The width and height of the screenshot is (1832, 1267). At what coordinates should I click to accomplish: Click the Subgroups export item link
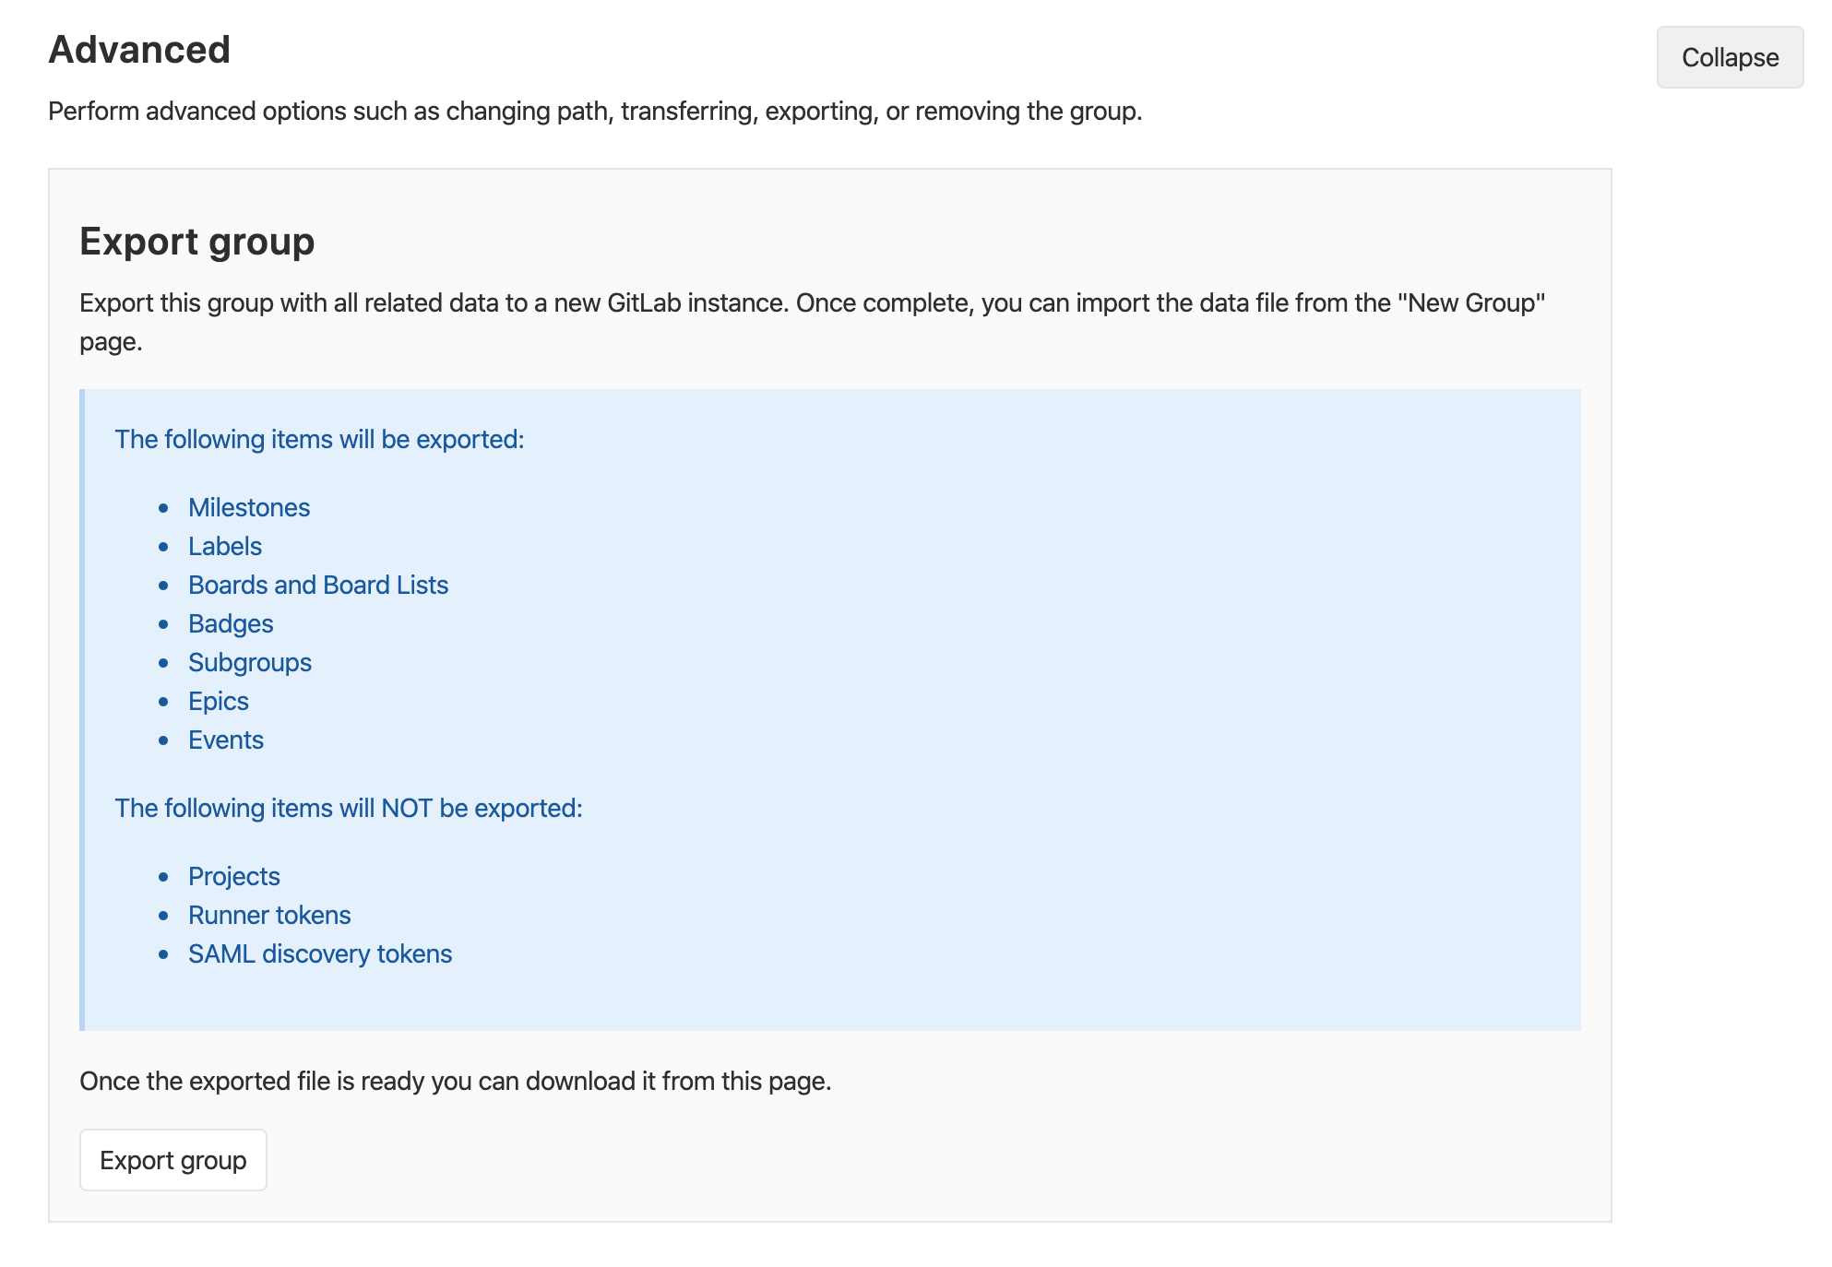point(251,661)
